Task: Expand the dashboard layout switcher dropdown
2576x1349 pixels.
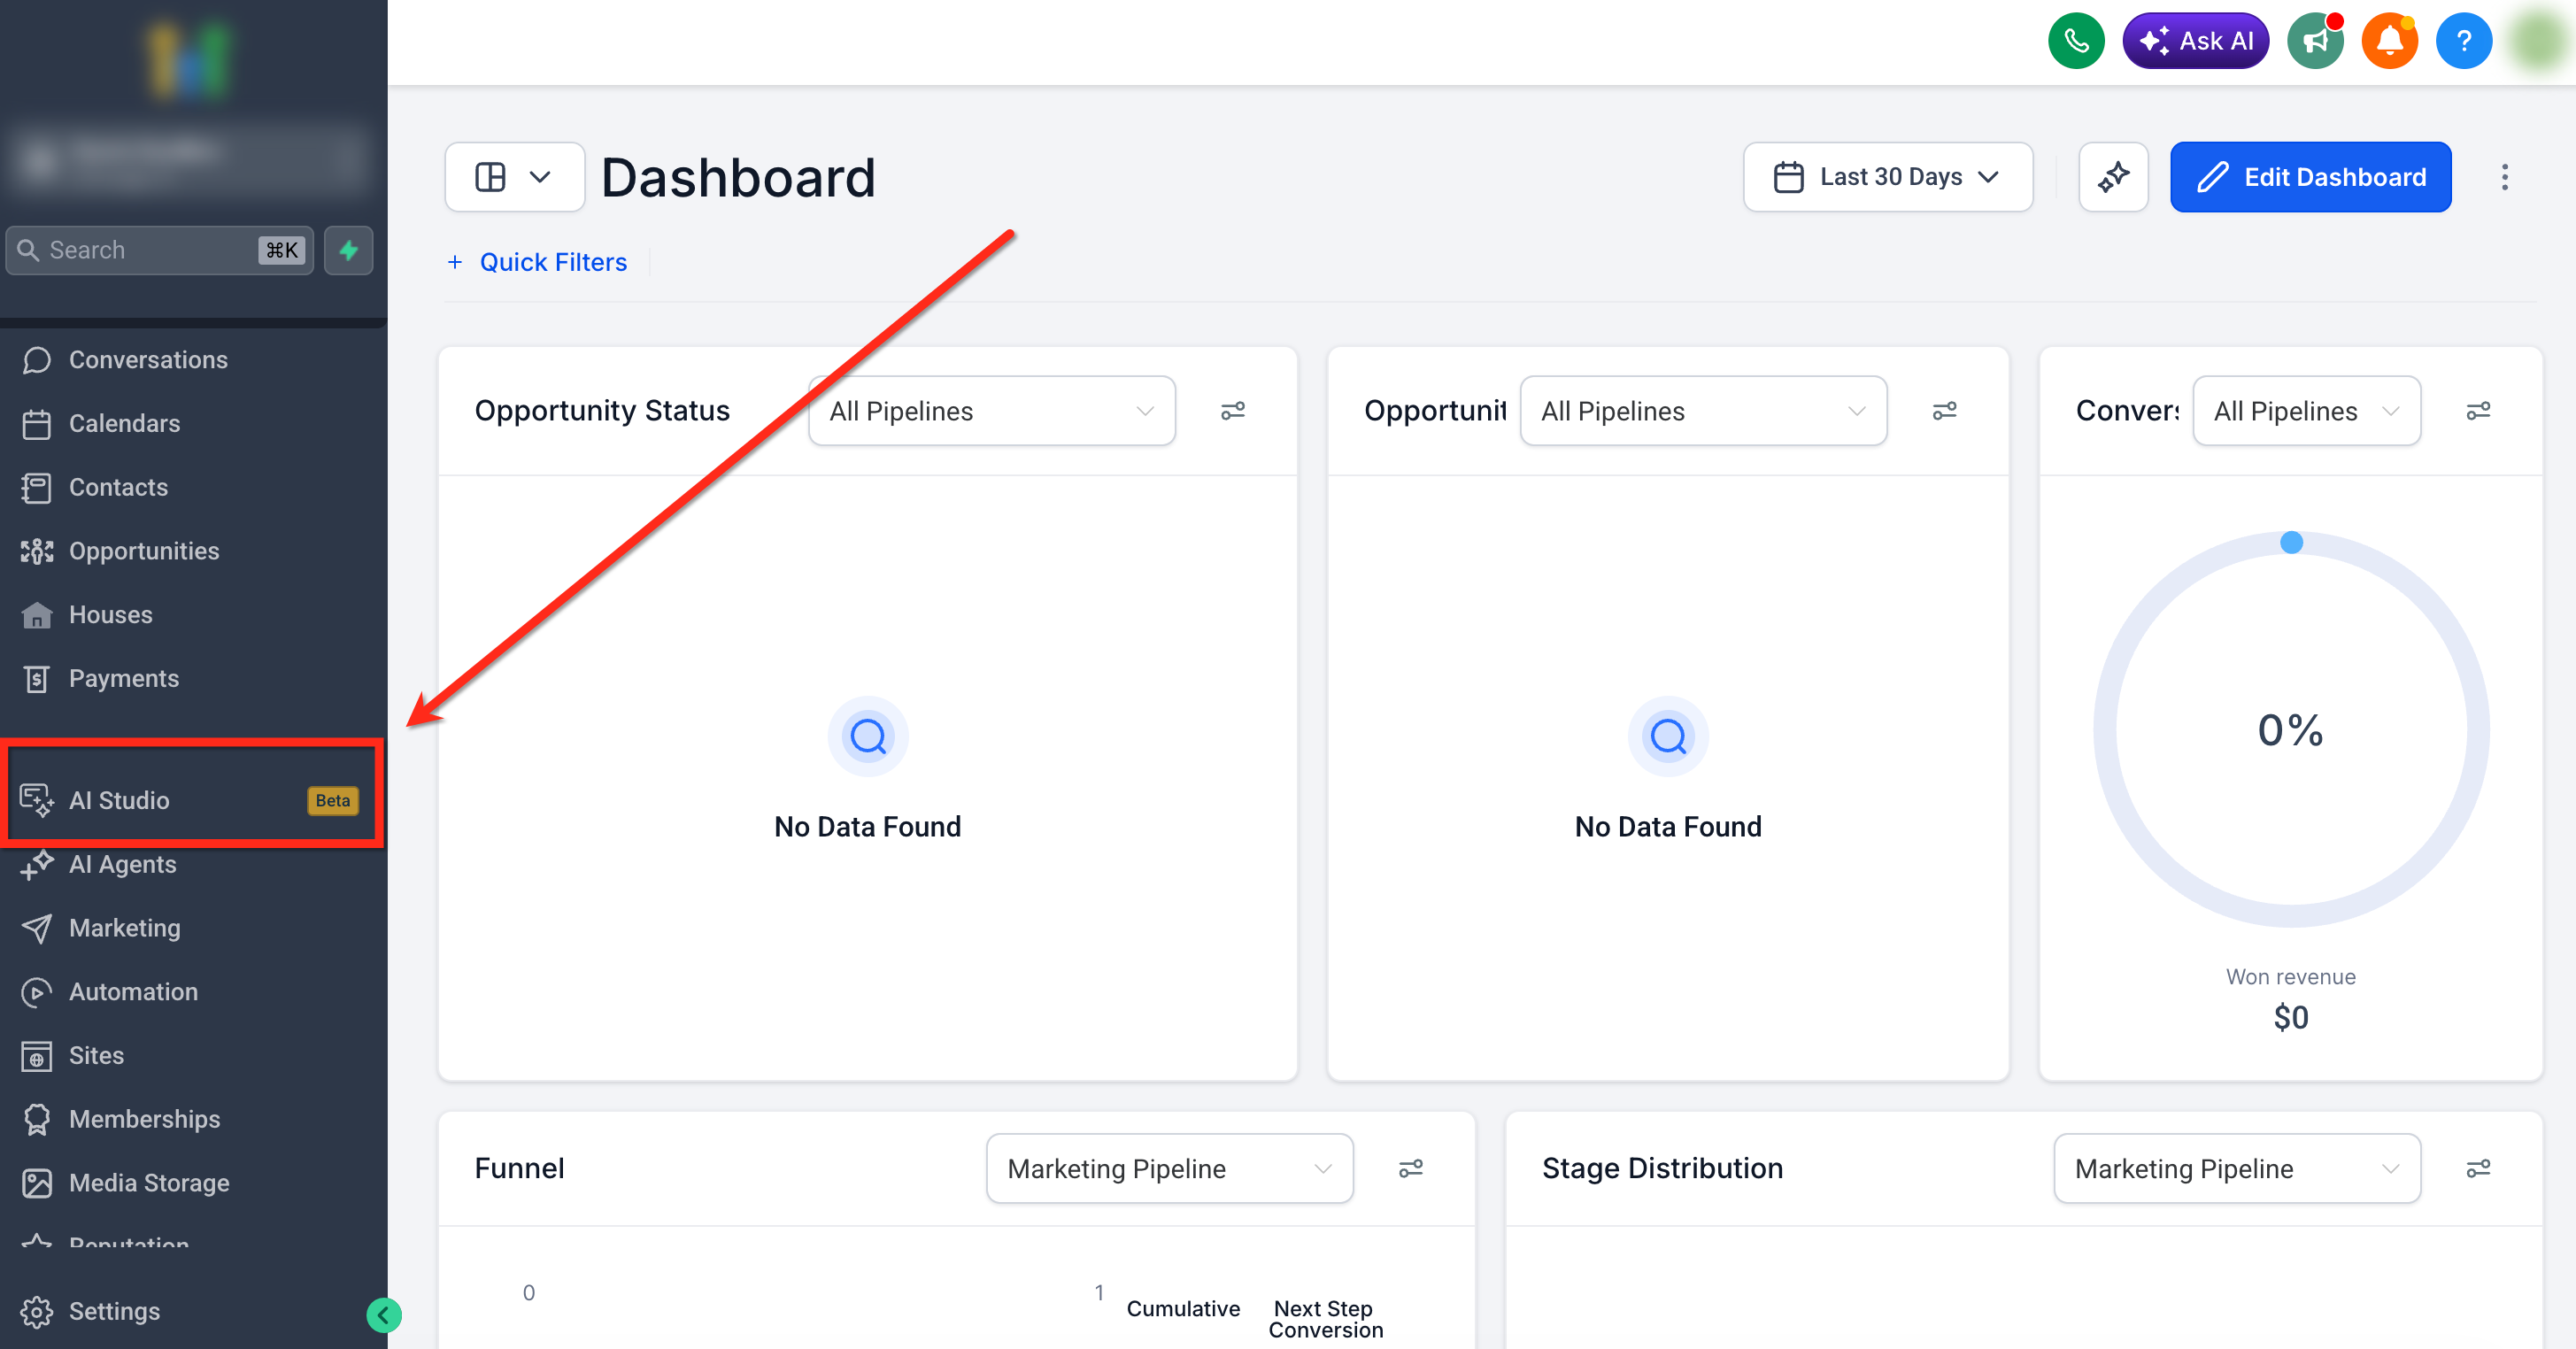Action: pos(514,177)
